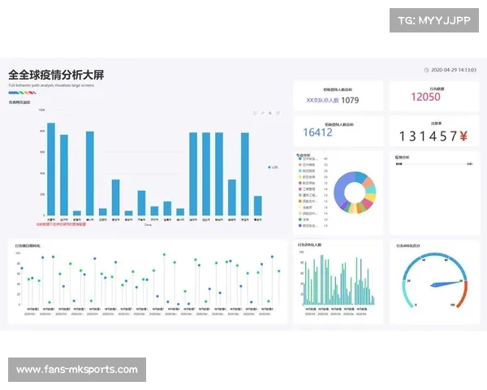Viewport: 487px width, 390px height.
Task: Click the large periwinkle donut chart segment
Action: point(340,189)
